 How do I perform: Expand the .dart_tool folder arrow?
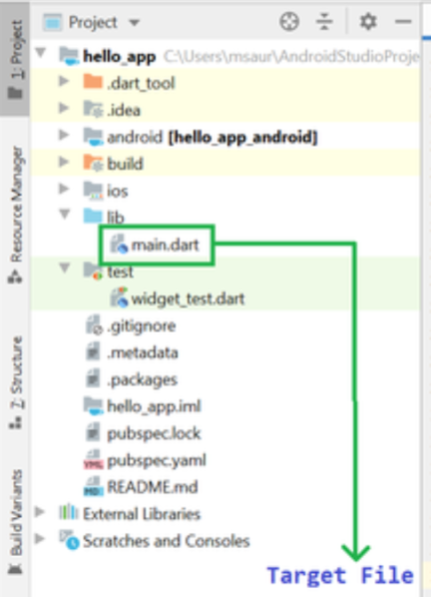tap(64, 81)
